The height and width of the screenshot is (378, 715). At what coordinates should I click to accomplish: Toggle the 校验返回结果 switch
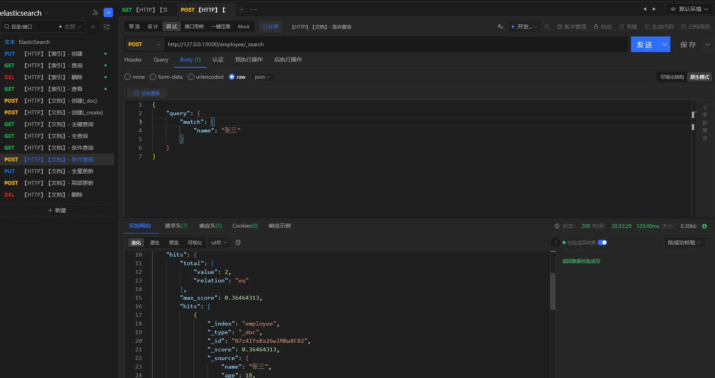(x=602, y=242)
